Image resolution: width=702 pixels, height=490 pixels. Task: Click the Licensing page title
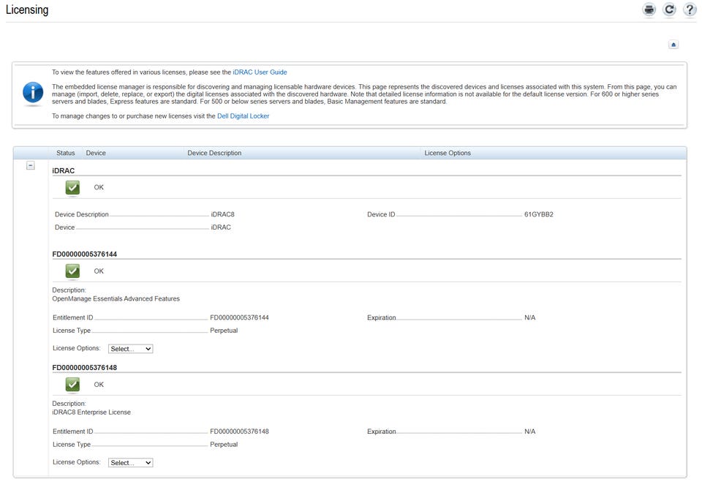tap(27, 10)
